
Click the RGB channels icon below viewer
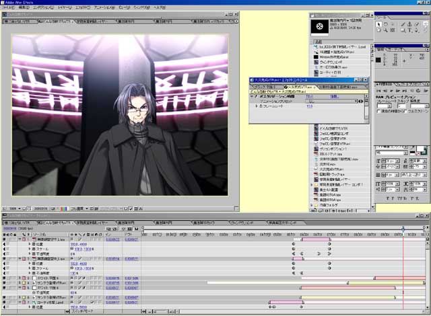tap(64, 208)
